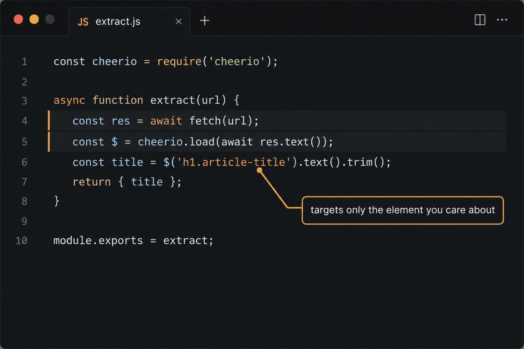Click 'extract(url)' function name on line 3

click(x=188, y=101)
